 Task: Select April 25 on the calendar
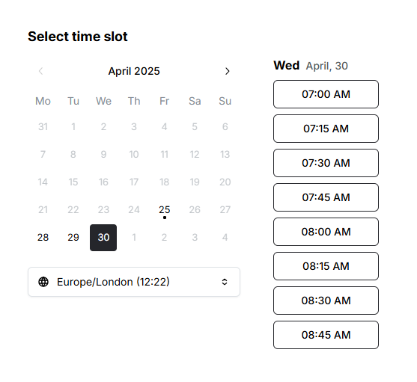[x=165, y=210]
